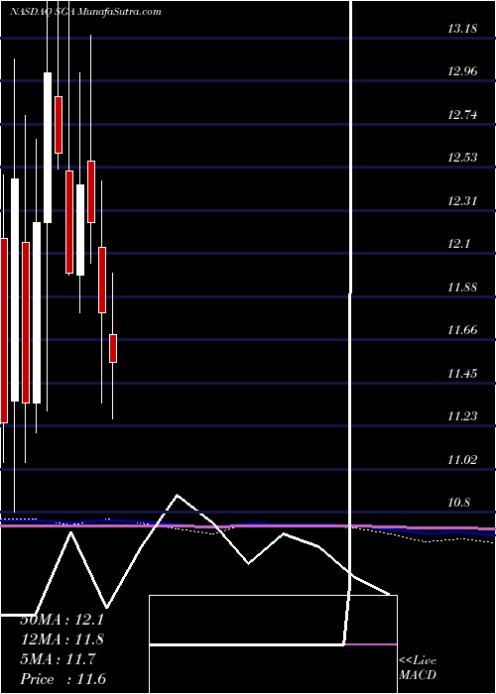Click the 11.66 price axis label
This screenshot has width=496, height=694.
(x=462, y=330)
